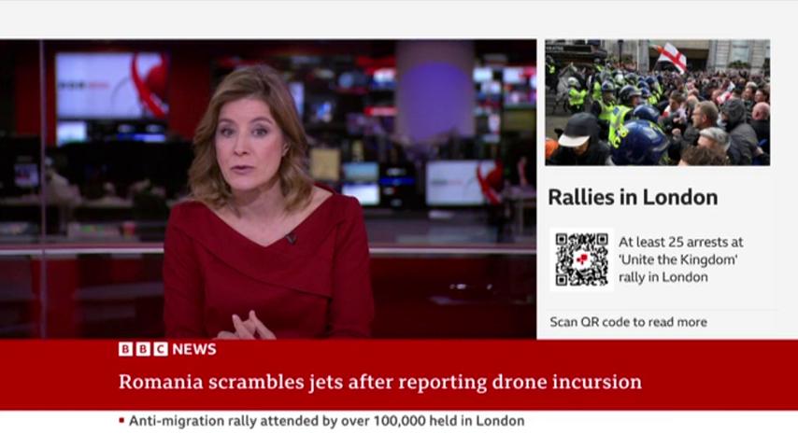This screenshot has width=798, height=448.
Task: Click the red bullet square in ticker
Action: tap(121, 421)
